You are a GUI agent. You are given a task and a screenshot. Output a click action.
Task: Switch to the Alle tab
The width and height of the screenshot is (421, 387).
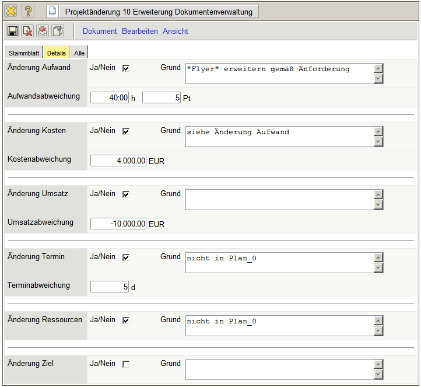pos(79,53)
